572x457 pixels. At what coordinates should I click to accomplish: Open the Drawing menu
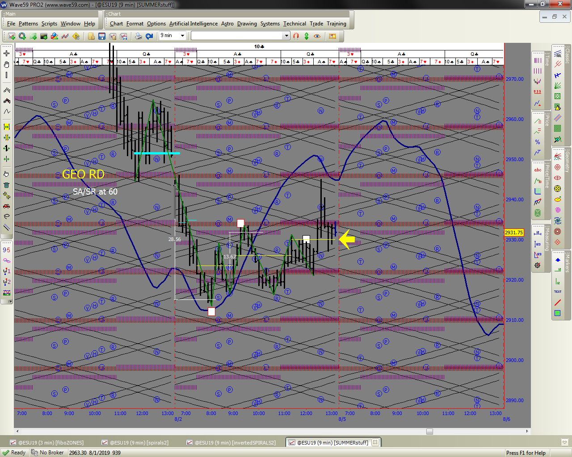pos(247,24)
